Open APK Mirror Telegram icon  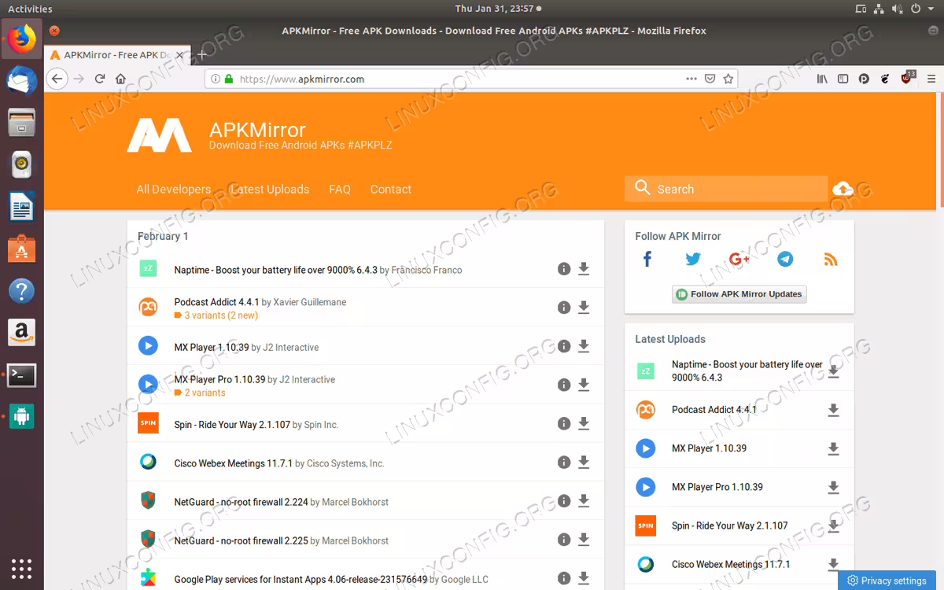(x=785, y=259)
